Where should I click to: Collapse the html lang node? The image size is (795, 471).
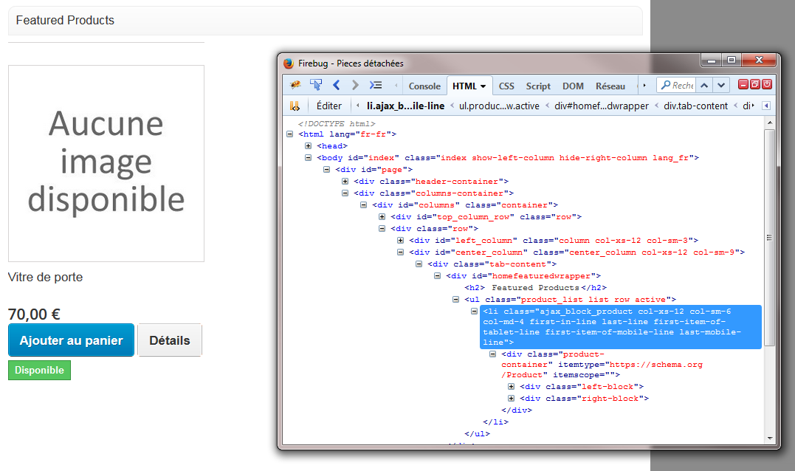(289, 134)
